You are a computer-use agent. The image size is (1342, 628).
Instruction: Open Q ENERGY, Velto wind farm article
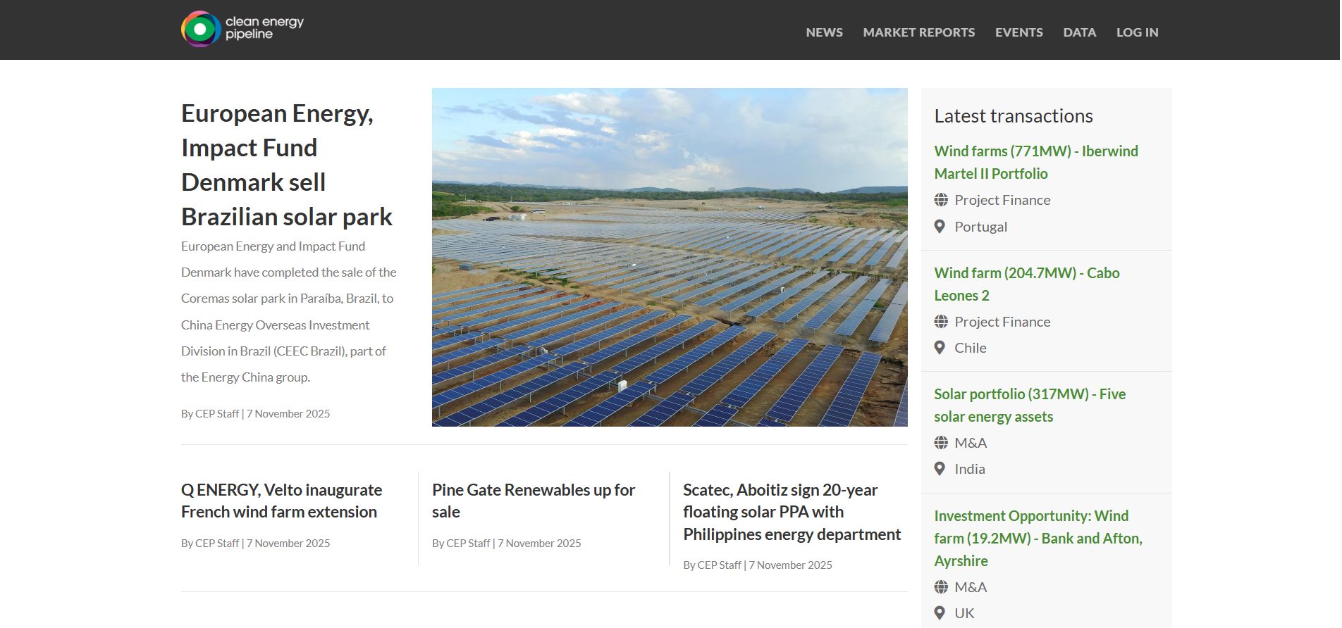pos(281,501)
